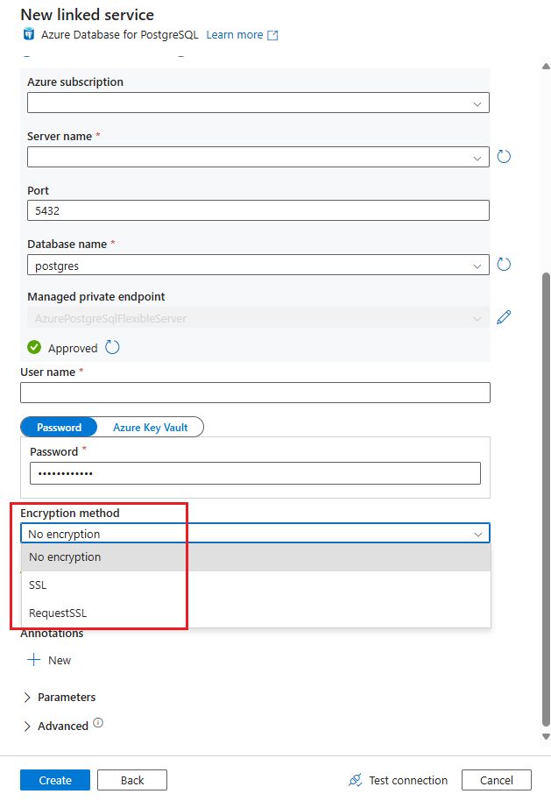Refresh the Server name list
Image resolution: width=551 pixels, height=801 pixels.
[x=504, y=156]
